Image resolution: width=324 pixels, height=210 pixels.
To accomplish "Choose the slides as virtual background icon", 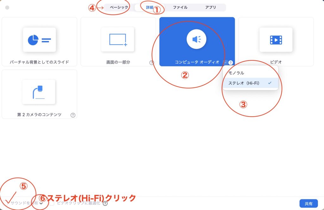I will [x=39, y=40].
